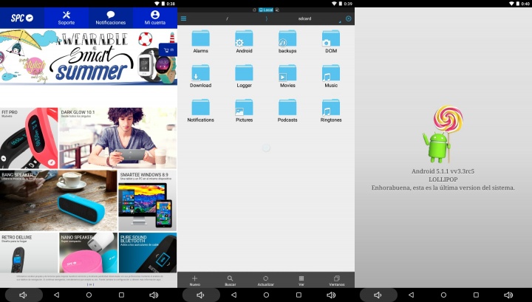
Task: Close the sdcard window with the X icon
Action: point(349,18)
